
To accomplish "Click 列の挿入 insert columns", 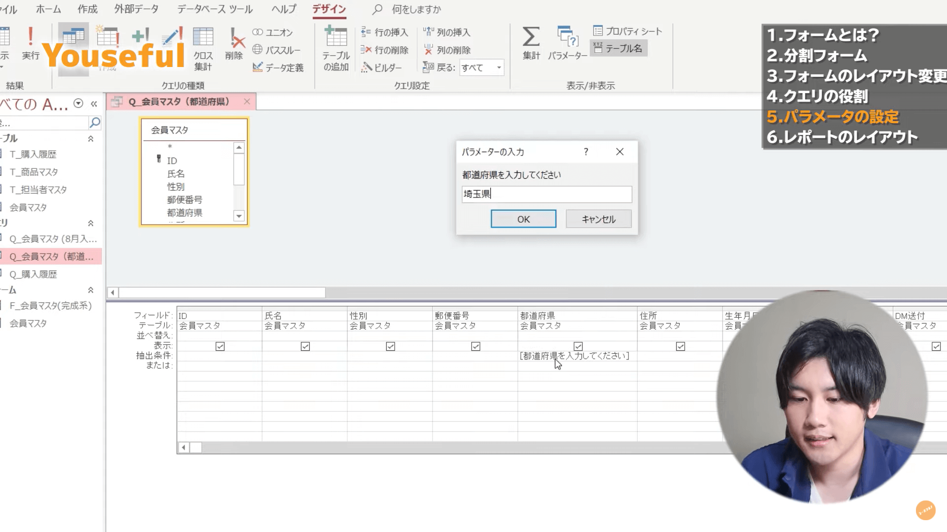I will click(x=447, y=33).
